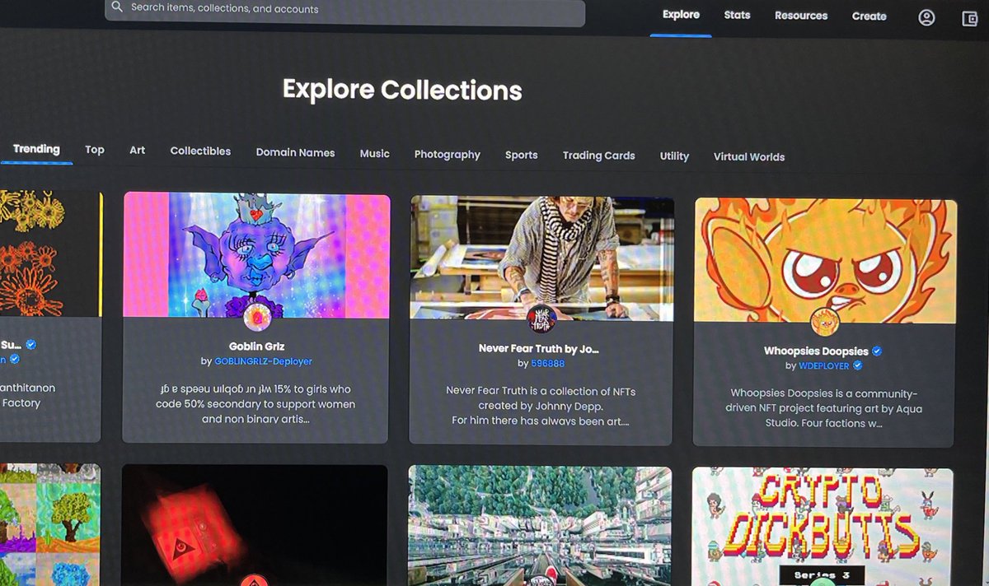This screenshot has width=989, height=586.
Task: Switch to the Photography tab
Action: (447, 154)
